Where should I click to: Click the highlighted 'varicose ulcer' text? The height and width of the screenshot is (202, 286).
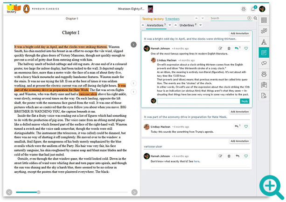88,94
